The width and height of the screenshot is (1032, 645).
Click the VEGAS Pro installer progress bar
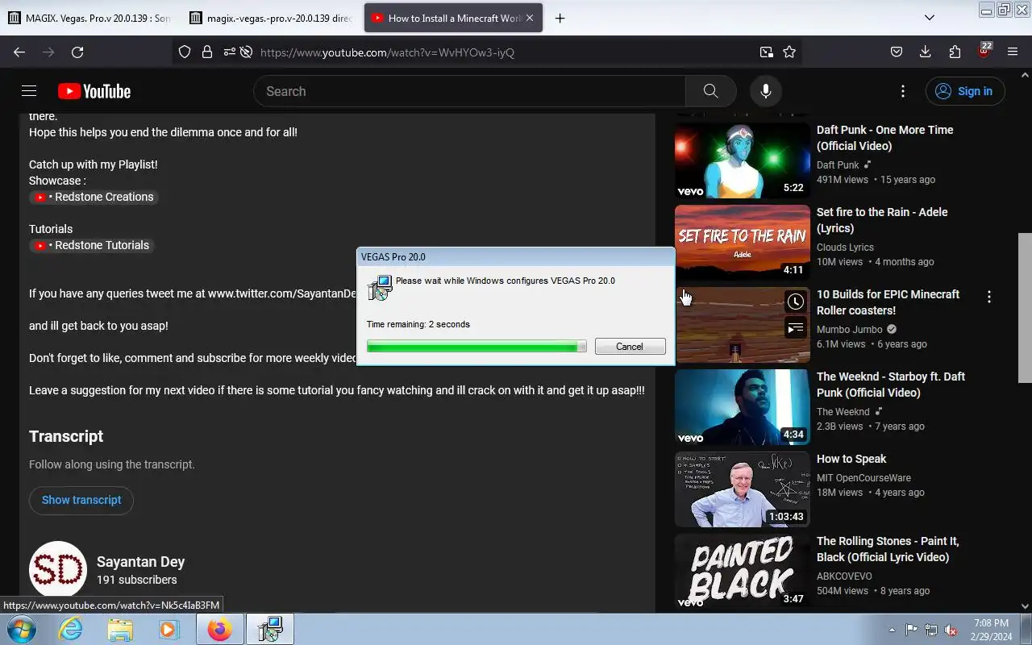476,346
